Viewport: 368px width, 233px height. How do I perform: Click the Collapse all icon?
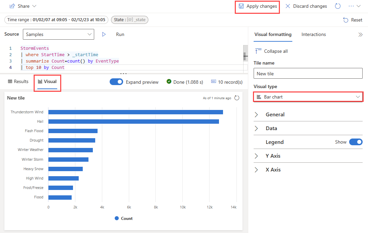click(258, 51)
